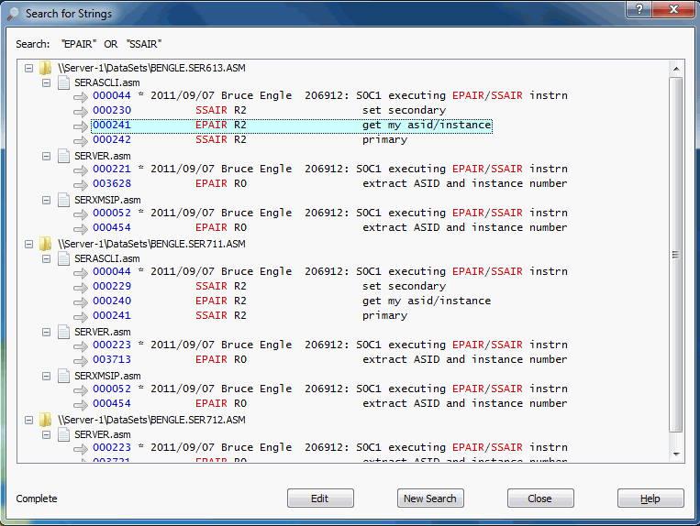Image resolution: width=700 pixels, height=526 pixels.
Task: Click the vertical scrollbar thumb
Action: click(x=676, y=255)
